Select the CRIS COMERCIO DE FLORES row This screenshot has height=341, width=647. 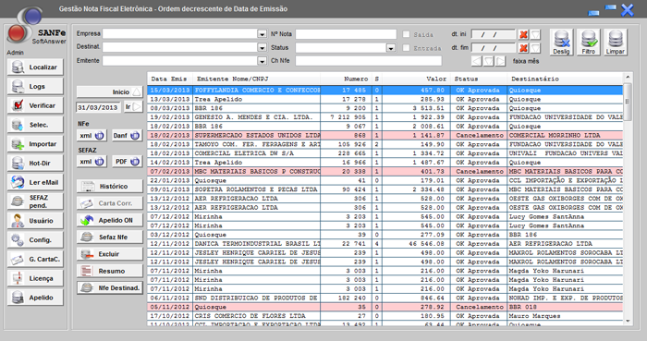click(x=385, y=316)
